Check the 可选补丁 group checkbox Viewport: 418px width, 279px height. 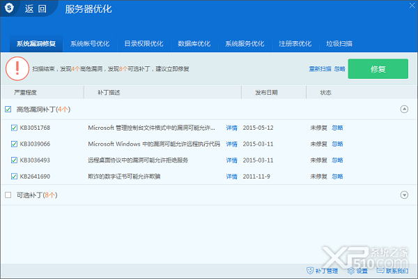(x=8, y=195)
